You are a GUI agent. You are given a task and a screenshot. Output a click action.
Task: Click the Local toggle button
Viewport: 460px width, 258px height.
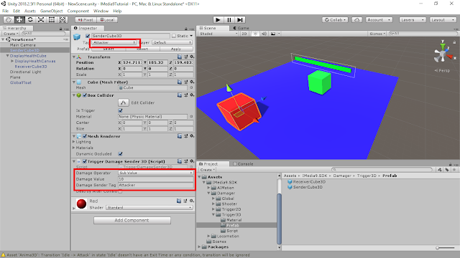coord(107,19)
